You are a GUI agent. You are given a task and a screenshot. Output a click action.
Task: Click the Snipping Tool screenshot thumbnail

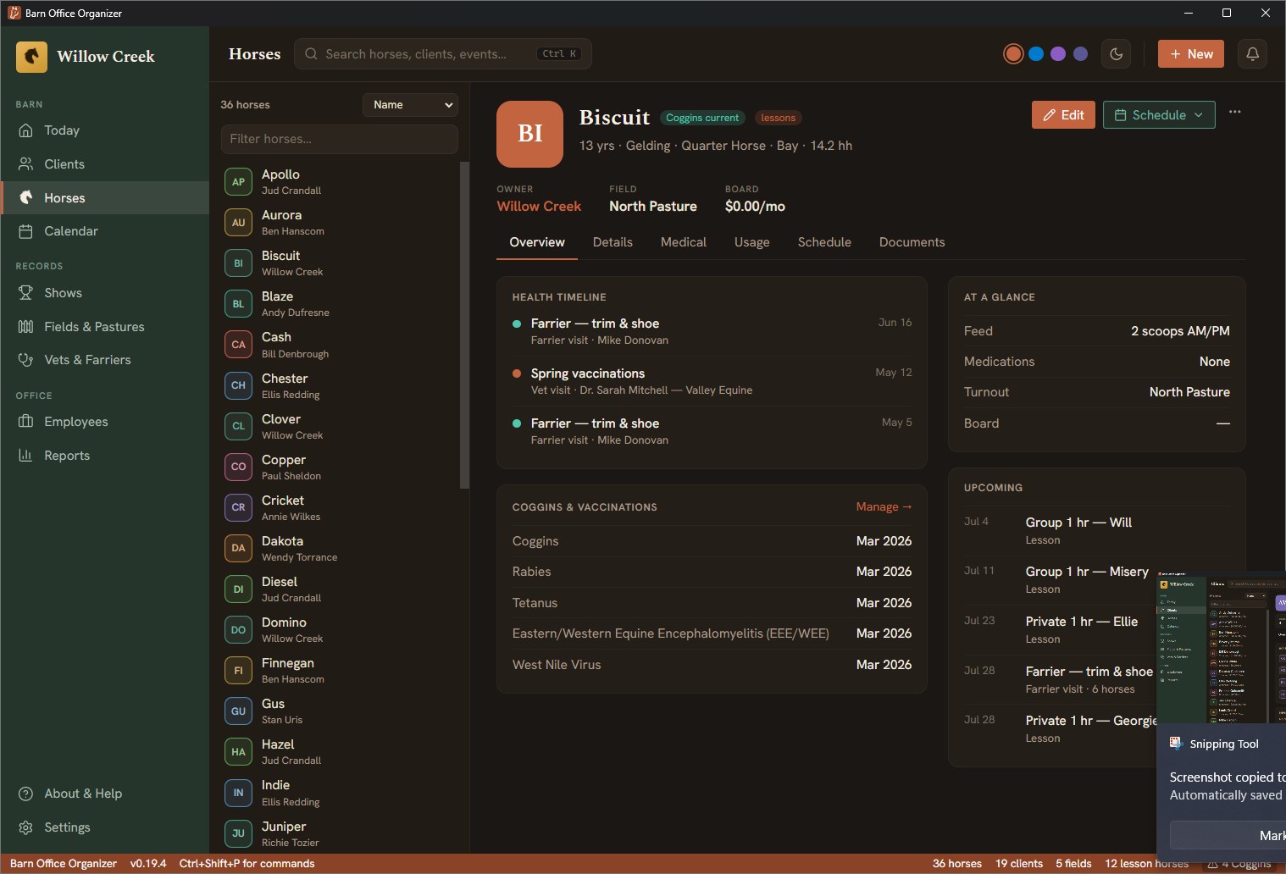(1222, 648)
